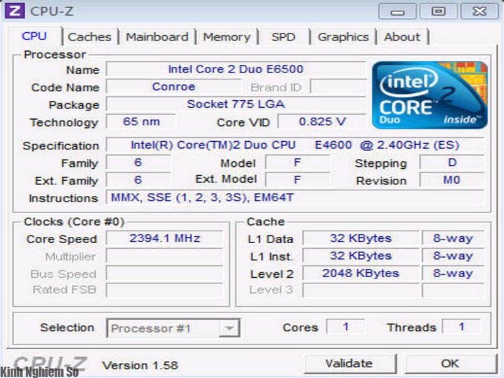Viewport: 504px width, 378px height.
Task: Click the Model value F
Action: (x=297, y=163)
